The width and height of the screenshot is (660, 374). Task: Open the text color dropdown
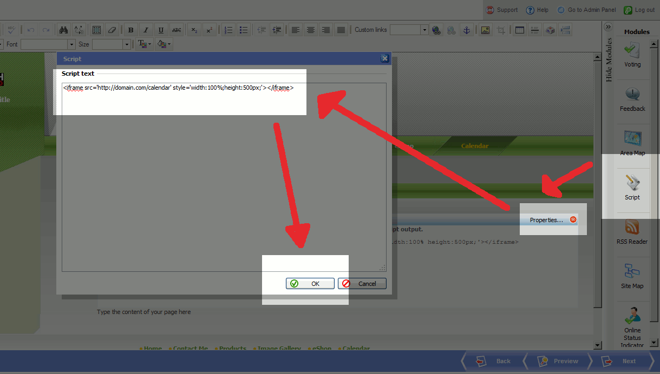coord(144,44)
